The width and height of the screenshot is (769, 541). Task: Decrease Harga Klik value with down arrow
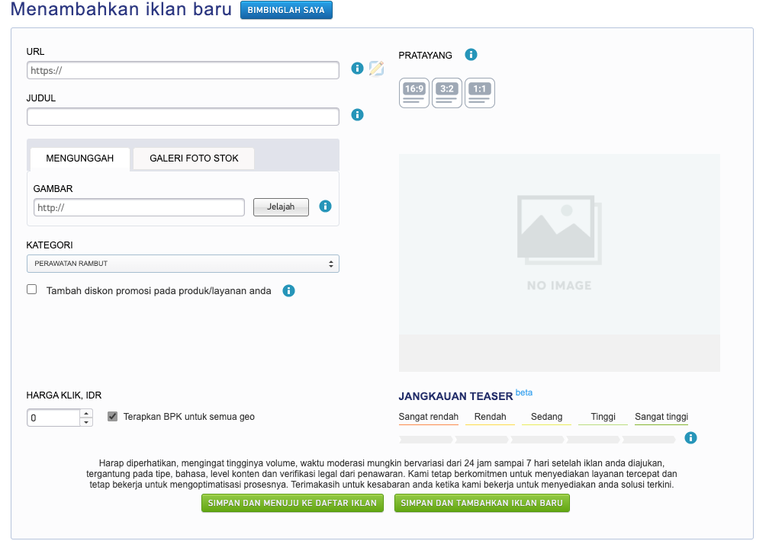tap(86, 422)
